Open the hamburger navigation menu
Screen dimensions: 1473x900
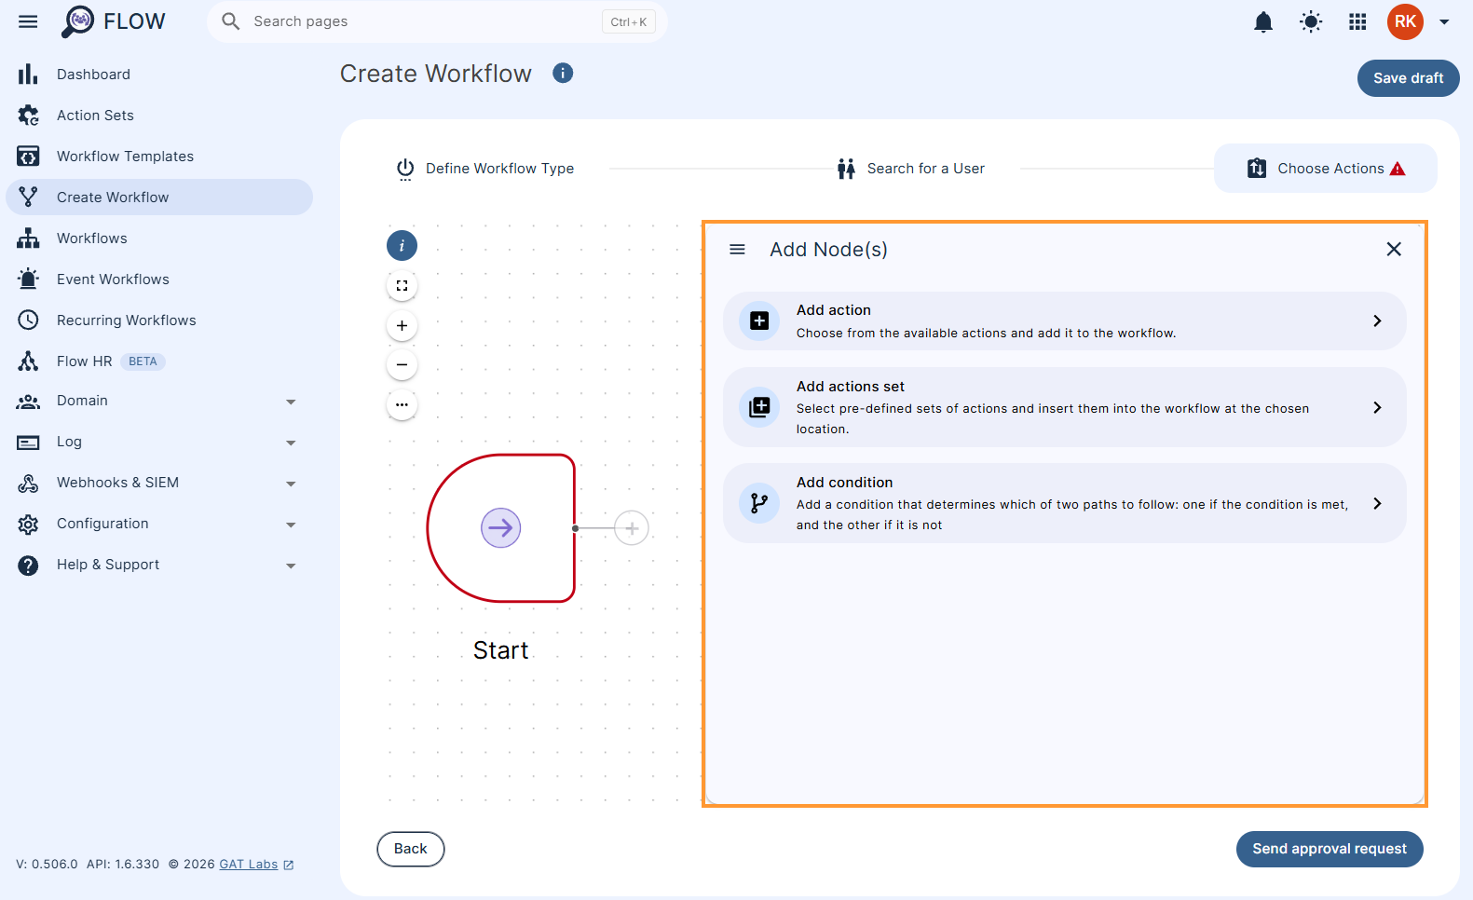point(28,21)
